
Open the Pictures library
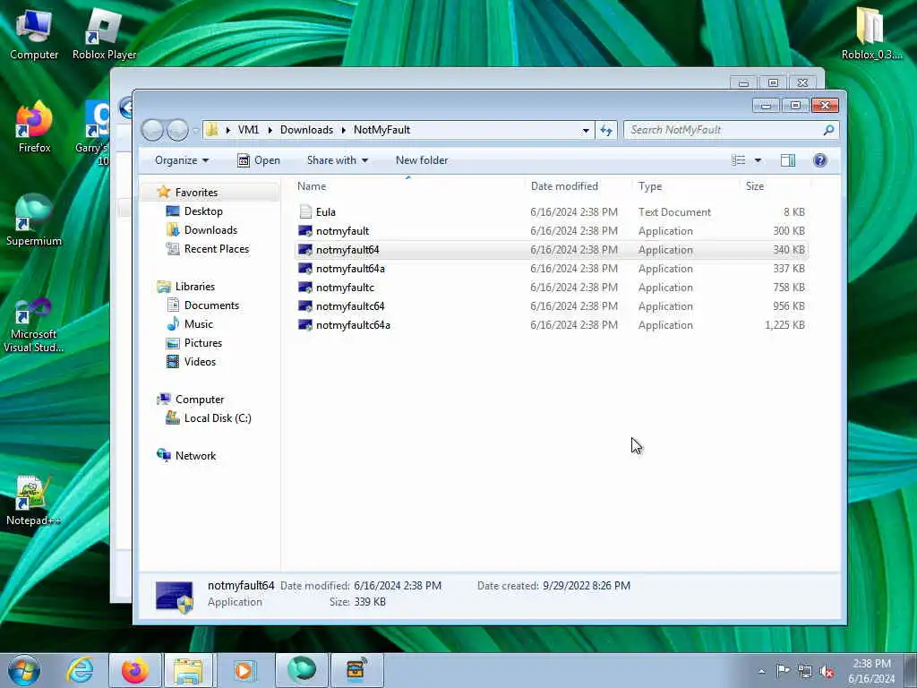pos(203,343)
